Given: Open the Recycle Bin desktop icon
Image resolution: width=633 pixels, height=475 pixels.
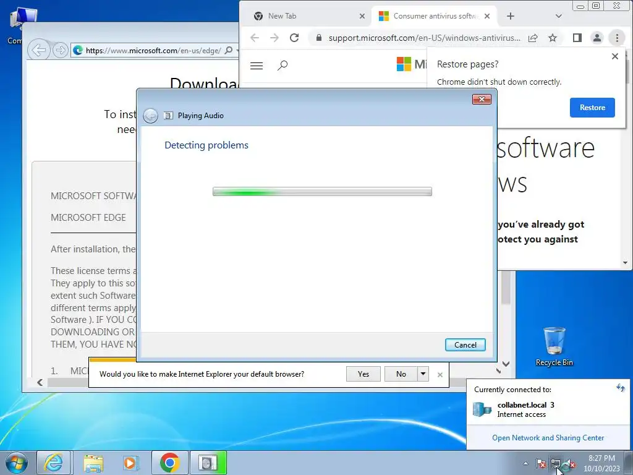Looking at the screenshot, I should pyautogui.click(x=554, y=347).
